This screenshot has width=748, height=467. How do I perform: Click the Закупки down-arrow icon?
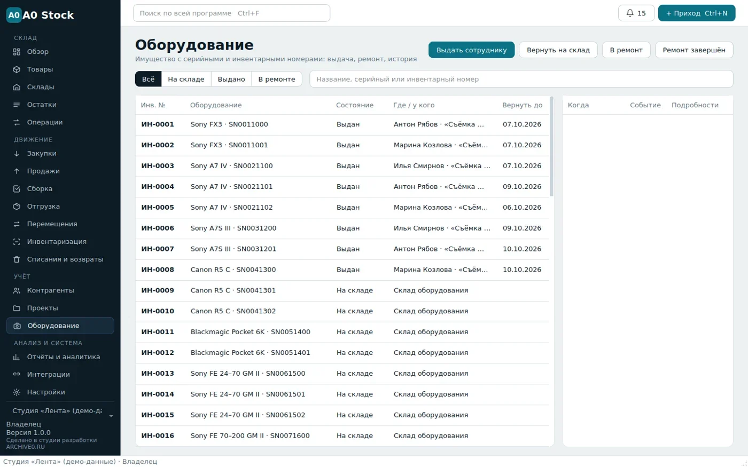pyautogui.click(x=17, y=154)
